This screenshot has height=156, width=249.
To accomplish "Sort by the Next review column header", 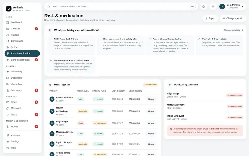I will click(x=135, y=91).
